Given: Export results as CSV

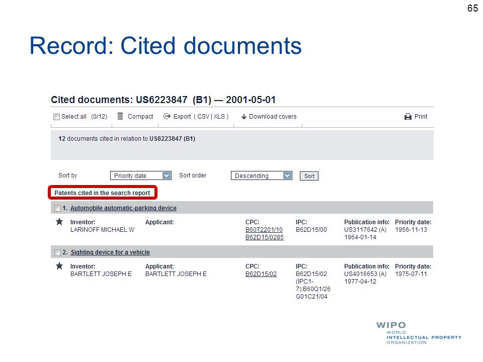Looking at the screenshot, I should coord(203,117).
